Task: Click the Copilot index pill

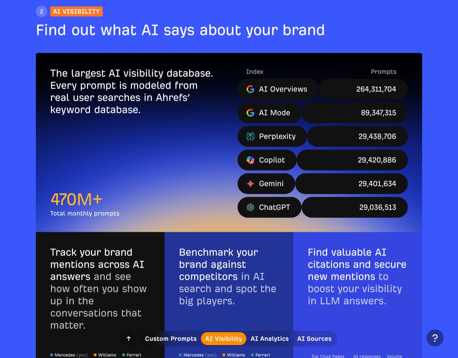Action: pos(267,160)
